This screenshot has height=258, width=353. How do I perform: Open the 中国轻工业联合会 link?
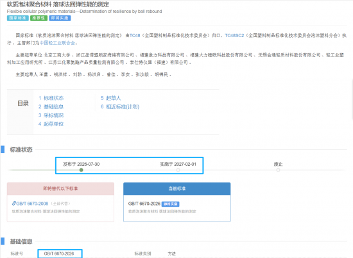pos(57,43)
